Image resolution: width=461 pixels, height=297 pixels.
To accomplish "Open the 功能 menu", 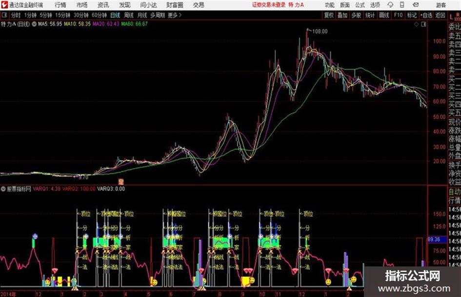I will point(330,5).
